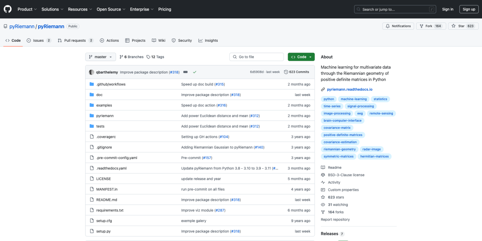Click the 12 Tags link
This screenshot has width=482, height=241.
[155, 57]
